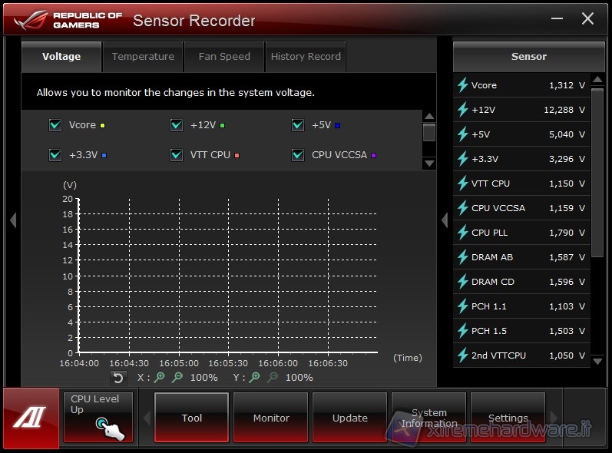
Task: Collapse the left panel with arrow
Action: (x=12, y=220)
